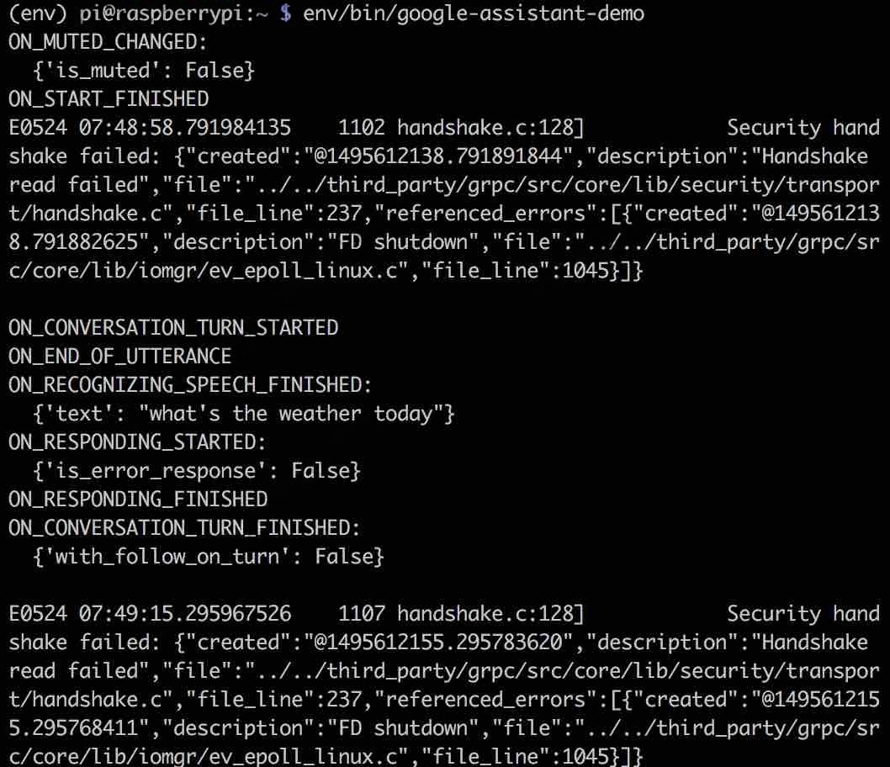
Task: Click the ON_CONVERSATION_TURN_STARTED line
Action: [x=173, y=327]
